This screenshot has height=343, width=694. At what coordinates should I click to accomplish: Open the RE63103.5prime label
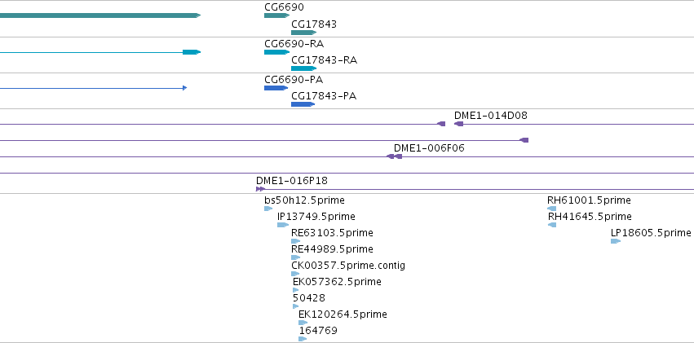point(320,233)
